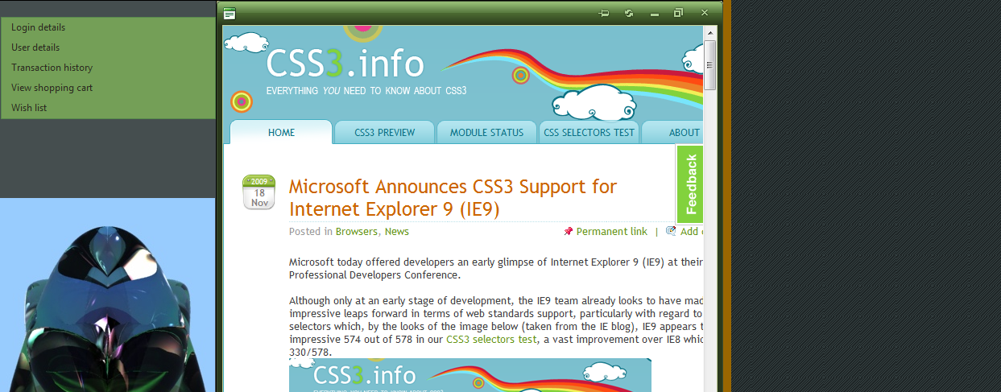Click the 3D glass render image

(108, 295)
